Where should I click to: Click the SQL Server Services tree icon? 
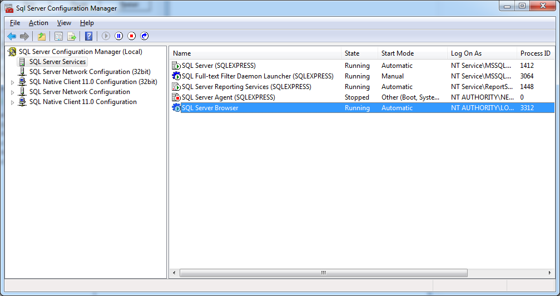click(22, 62)
